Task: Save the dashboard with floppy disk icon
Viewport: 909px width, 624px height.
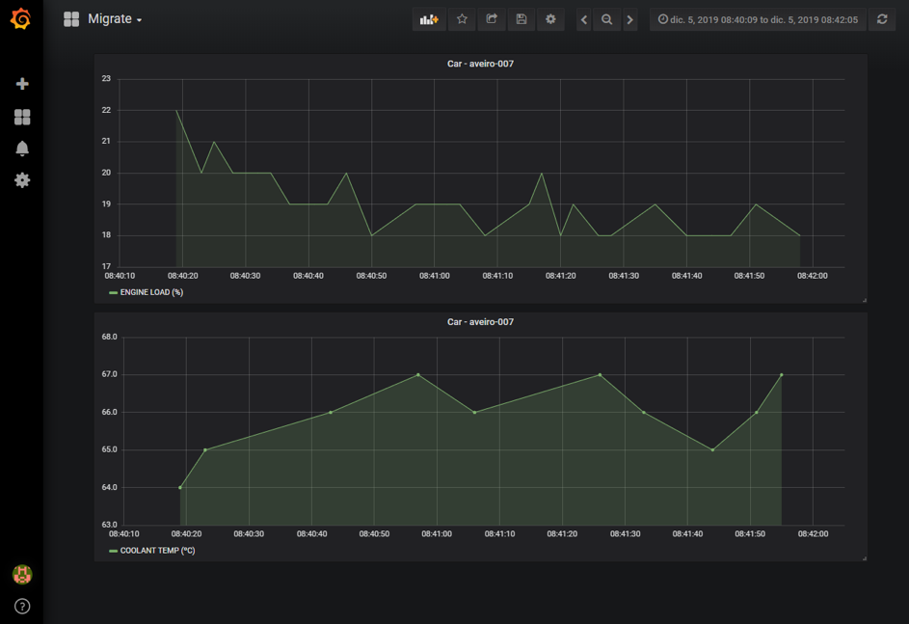Action: [x=521, y=19]
